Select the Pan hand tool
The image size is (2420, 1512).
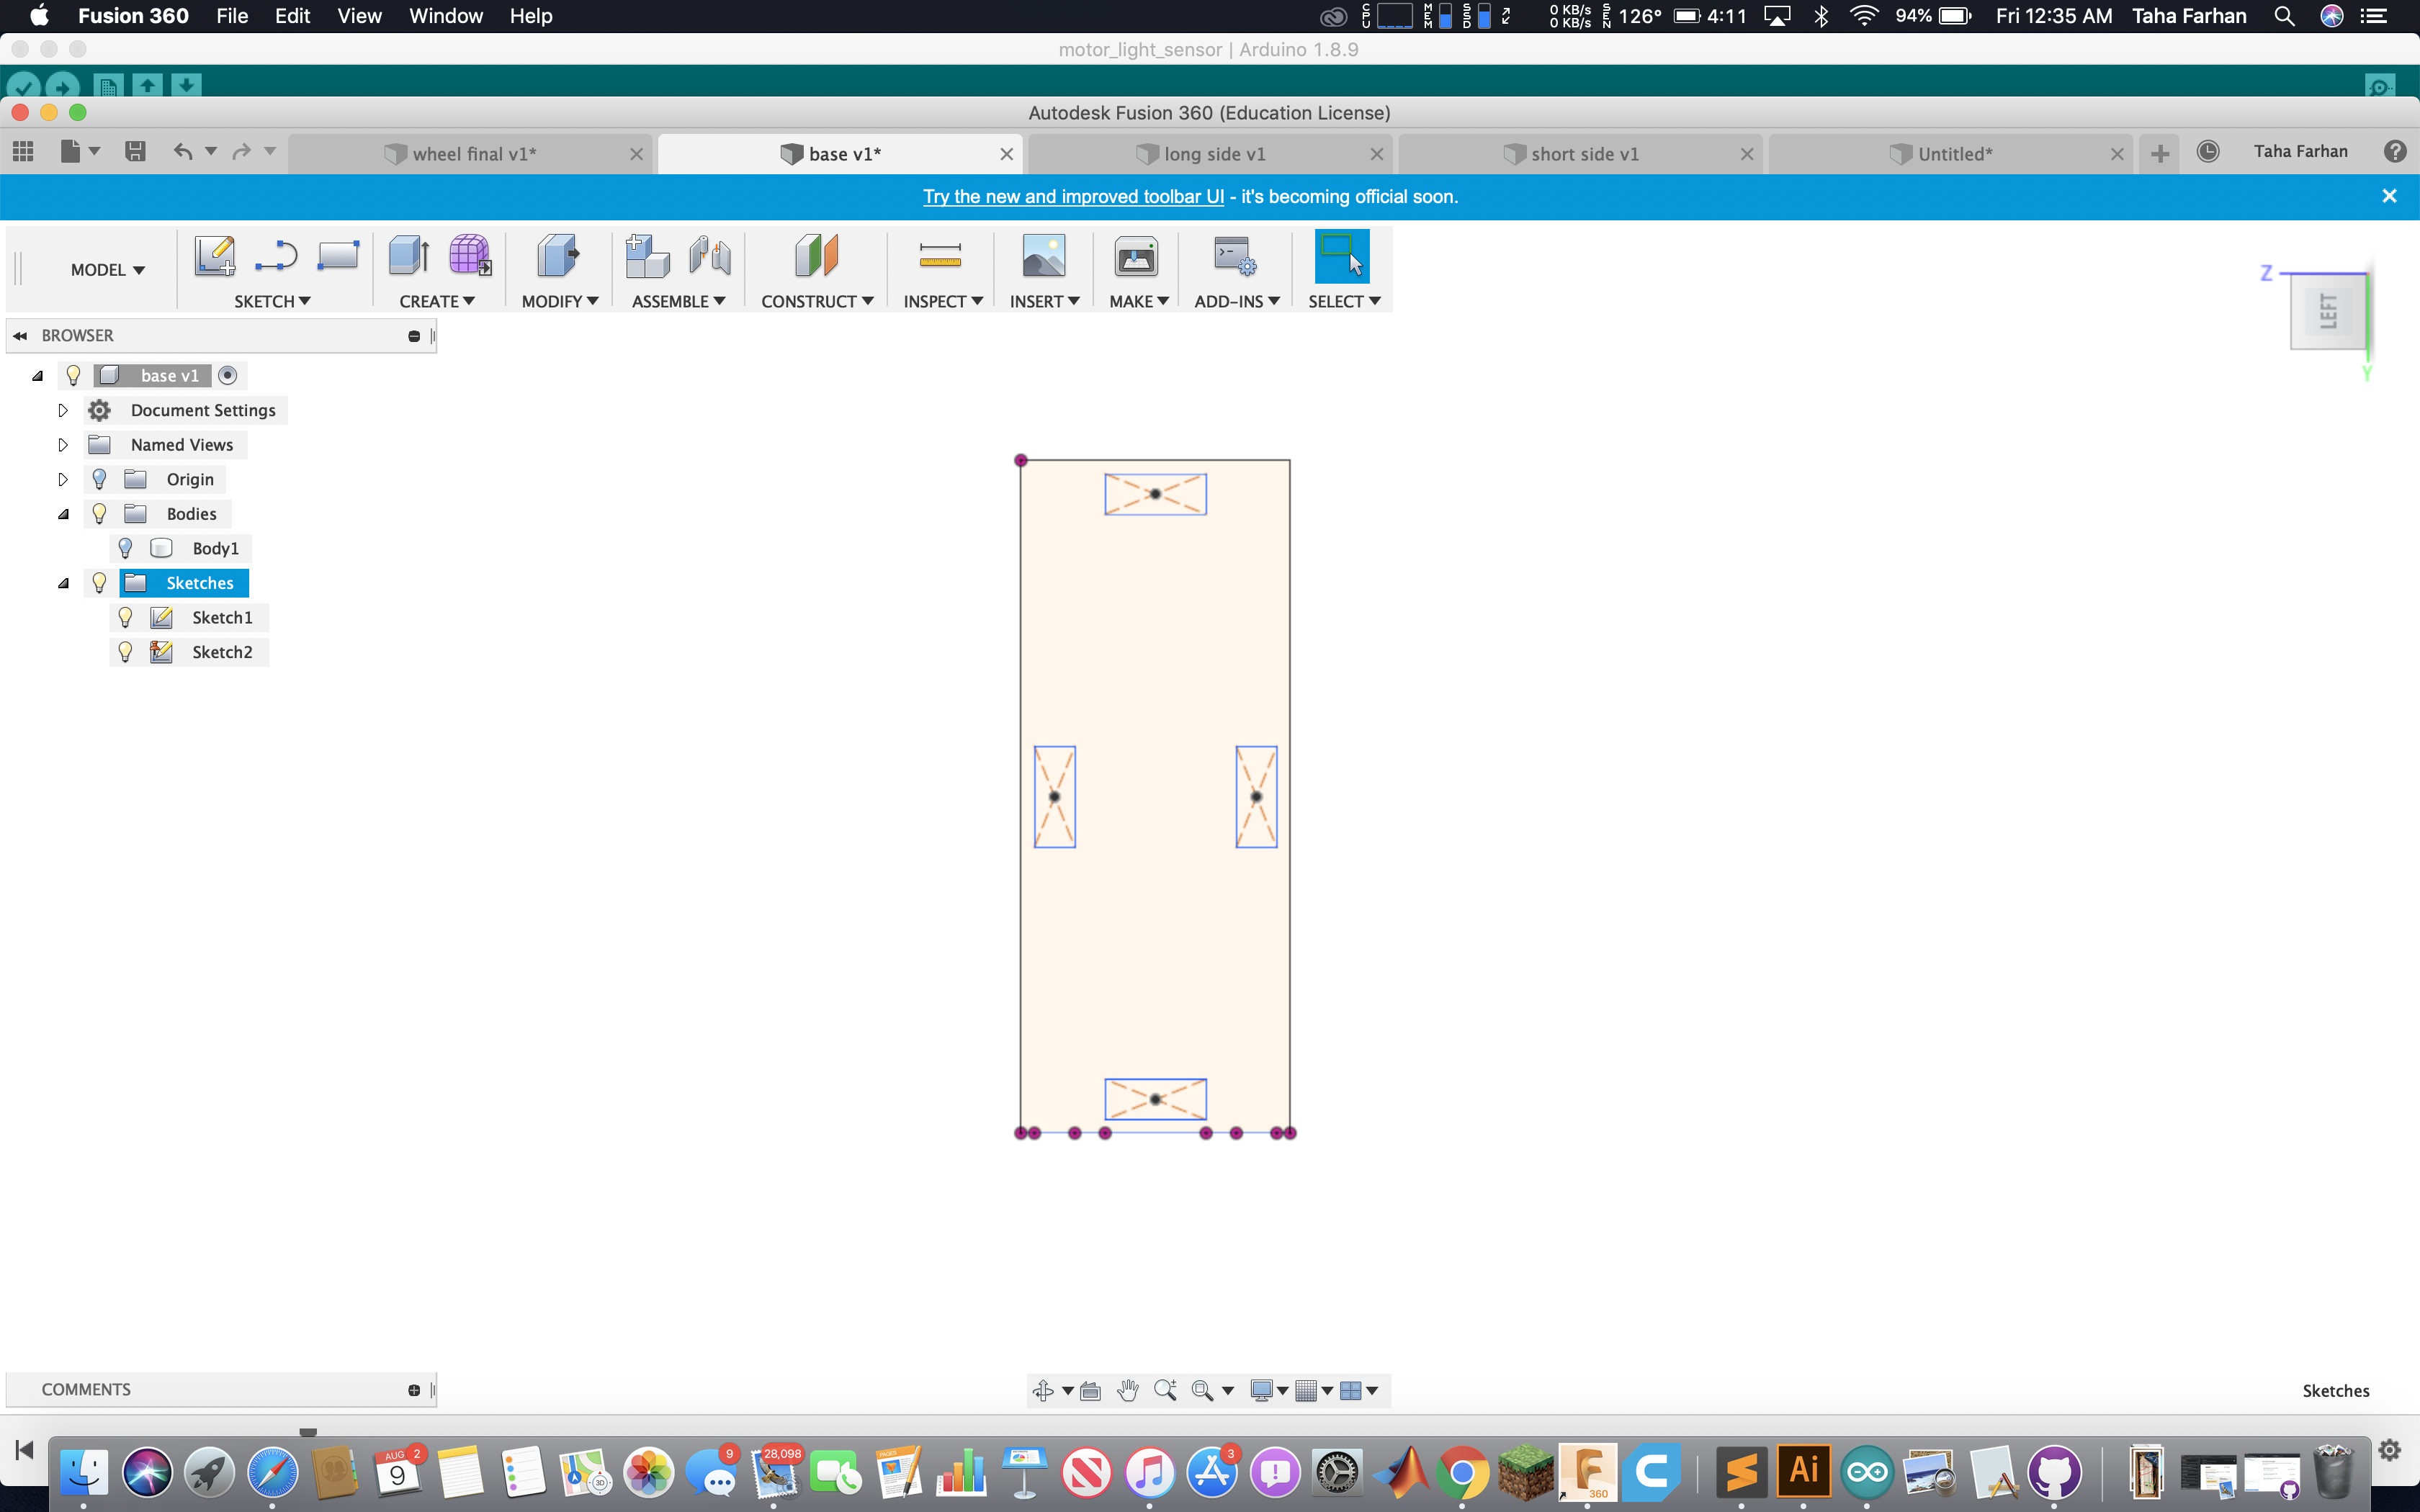1128,1390
